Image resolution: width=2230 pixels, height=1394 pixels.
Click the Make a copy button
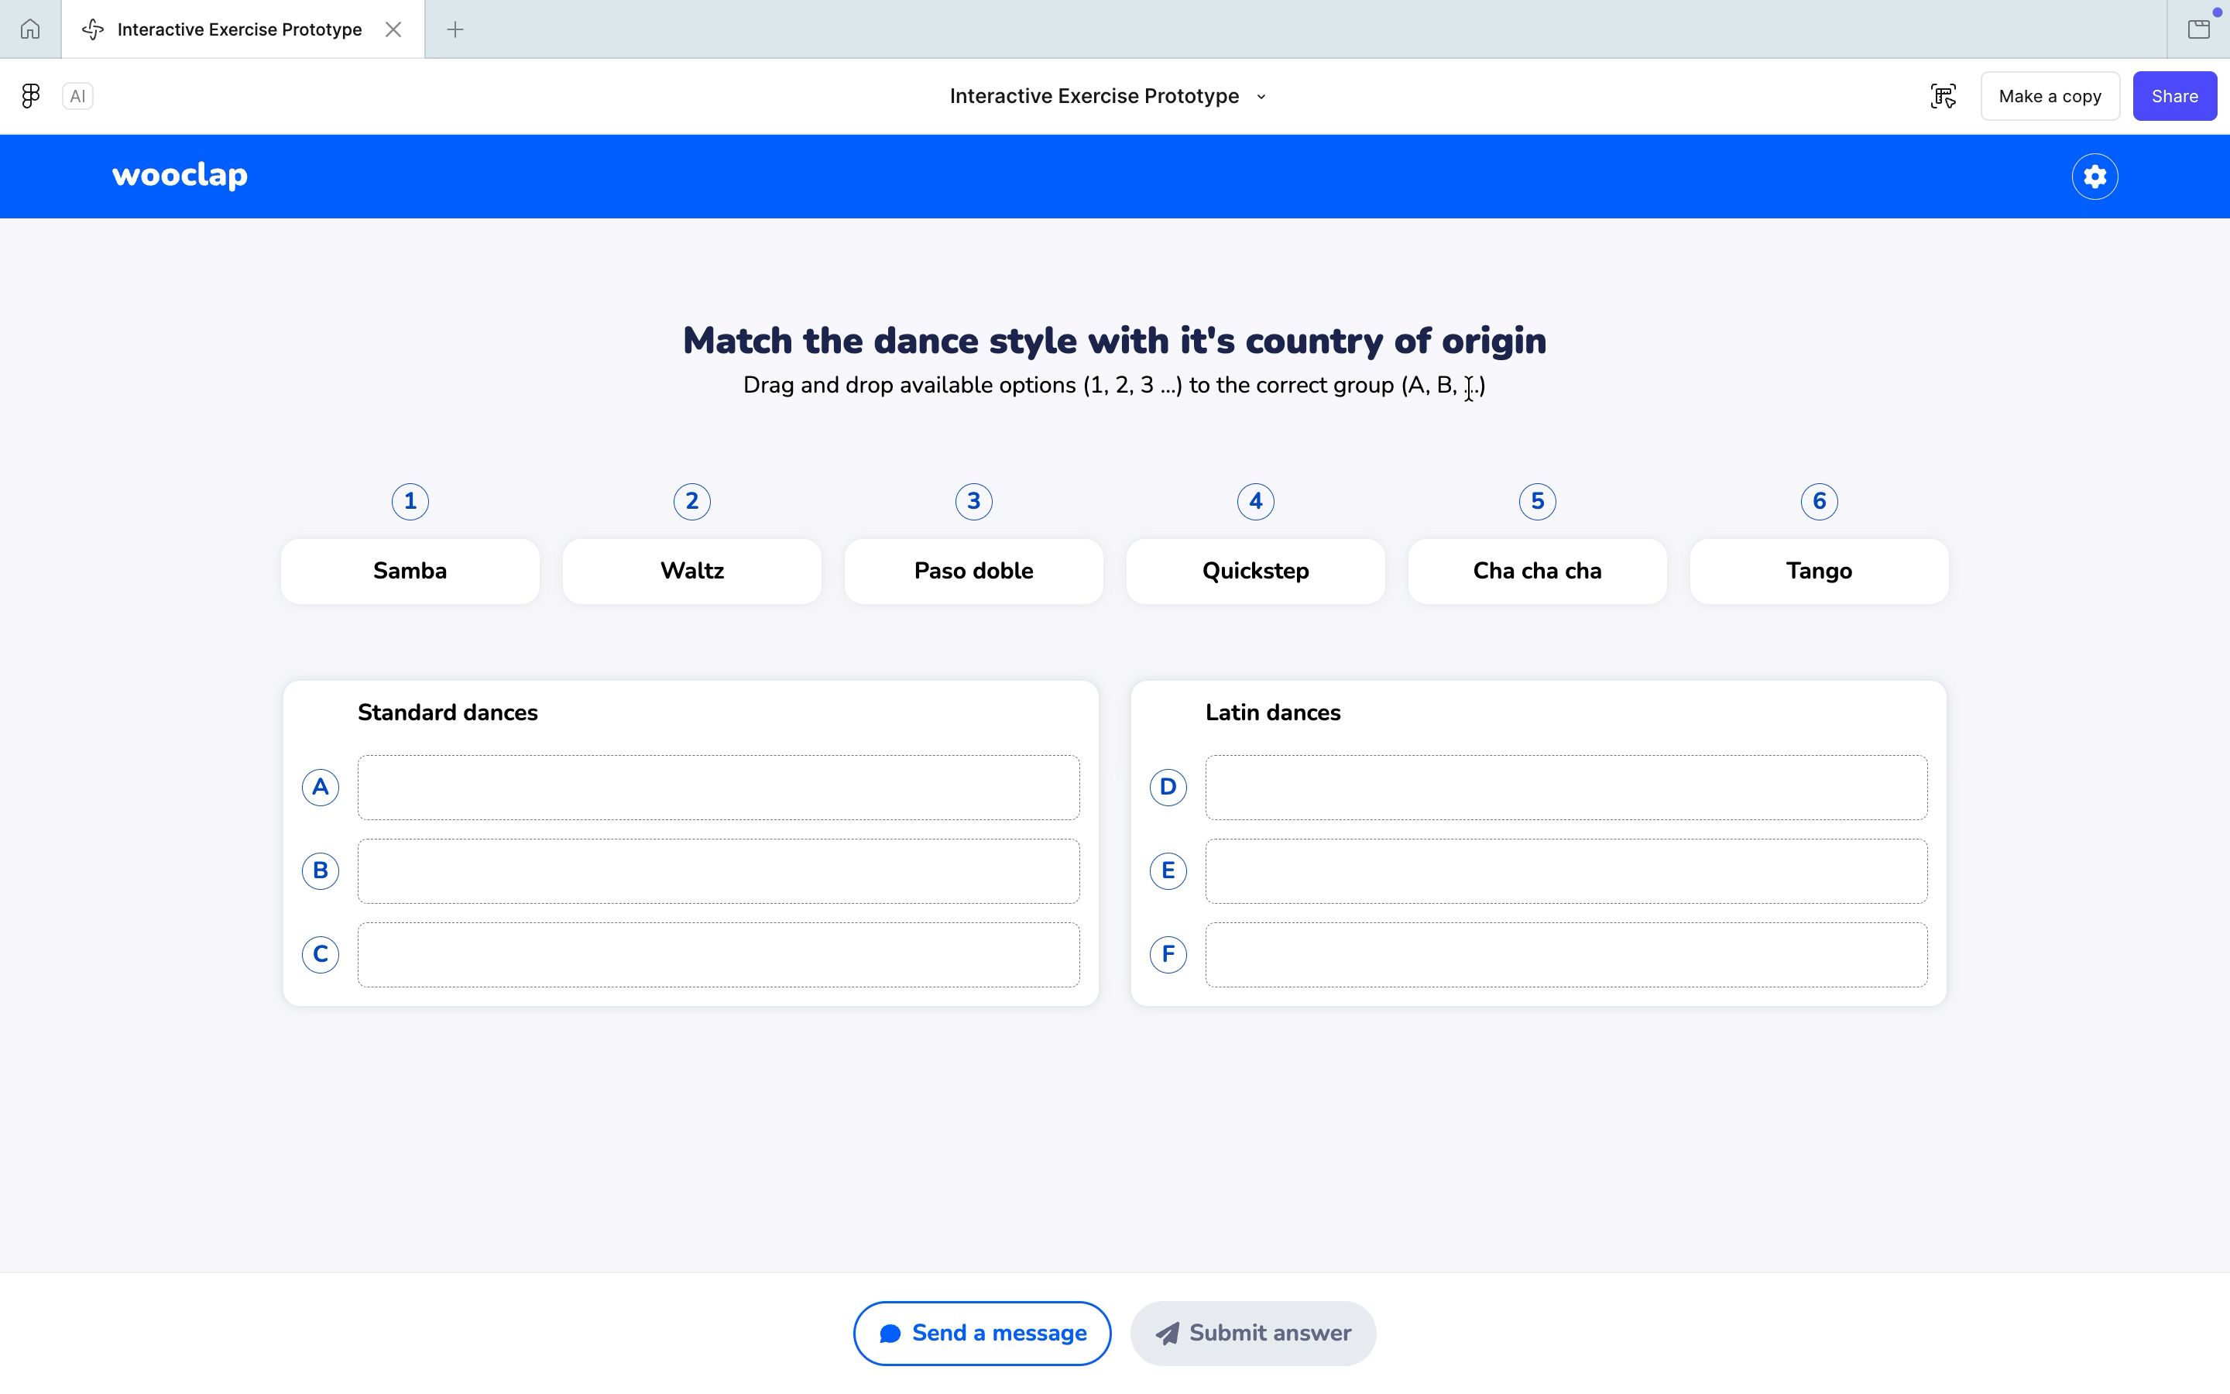coord(2050,96)
